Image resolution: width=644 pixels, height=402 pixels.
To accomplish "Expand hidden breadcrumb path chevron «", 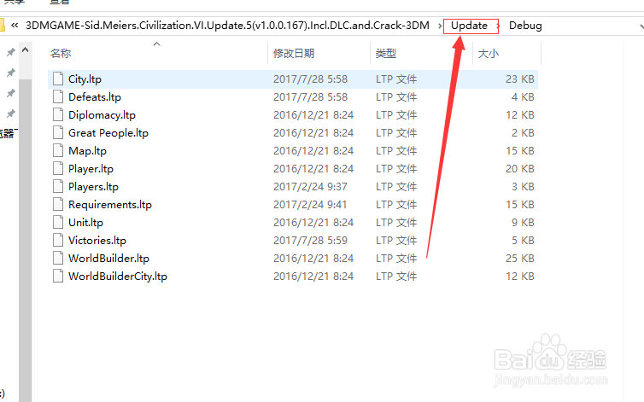I will pyautogui.click(x=15, y=26).
